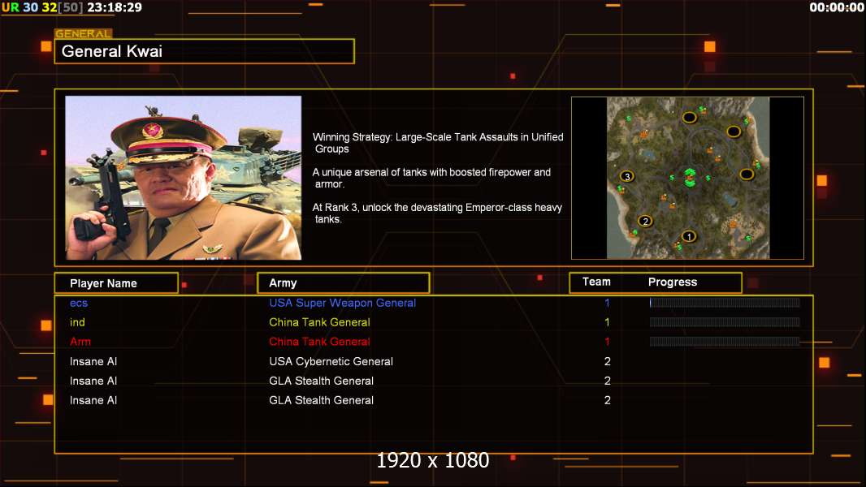This screenshot has height=487, width=866.
Task: Click team 2 of USA Cybernetic General row
Action: pos(607,361)
